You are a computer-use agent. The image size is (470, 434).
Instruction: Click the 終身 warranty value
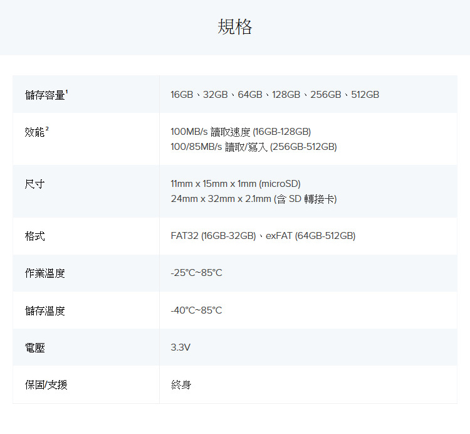[x=181, y=384]
